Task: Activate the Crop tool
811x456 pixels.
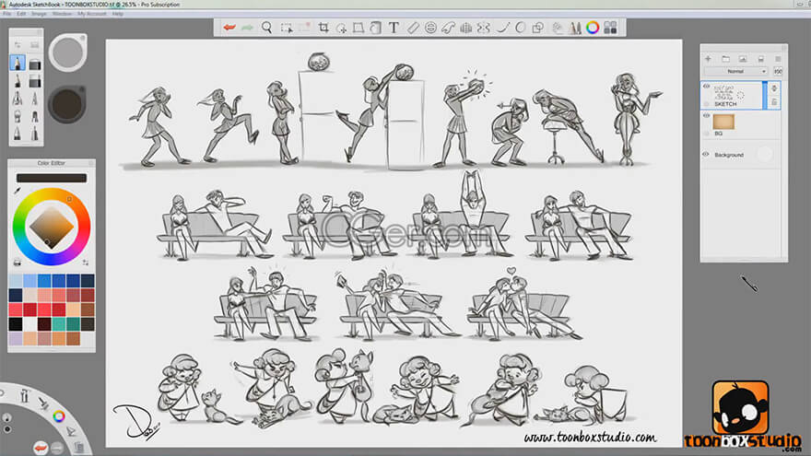Action: 323,28
